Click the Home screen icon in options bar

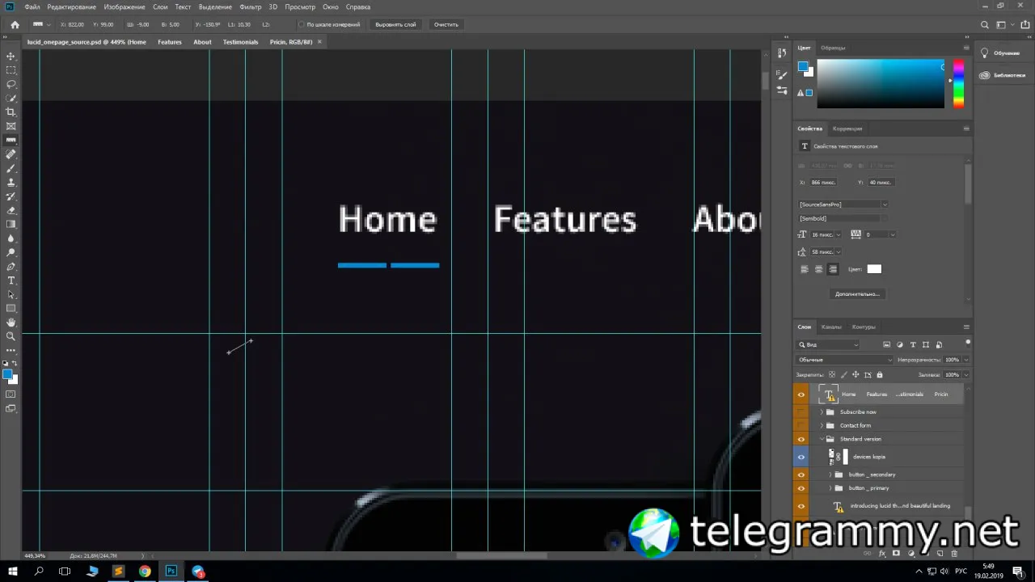coord(15,24)
